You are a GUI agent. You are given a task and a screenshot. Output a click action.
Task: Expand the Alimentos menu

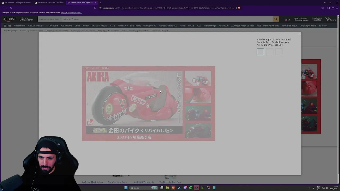point(123,26)
